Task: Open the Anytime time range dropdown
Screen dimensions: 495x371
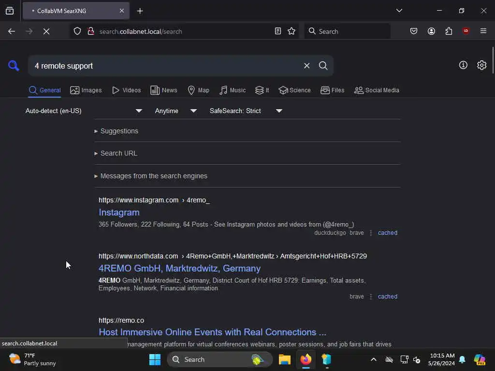Action: [x=176, y=111]
